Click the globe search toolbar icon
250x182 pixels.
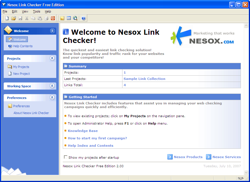pos(75,18)
